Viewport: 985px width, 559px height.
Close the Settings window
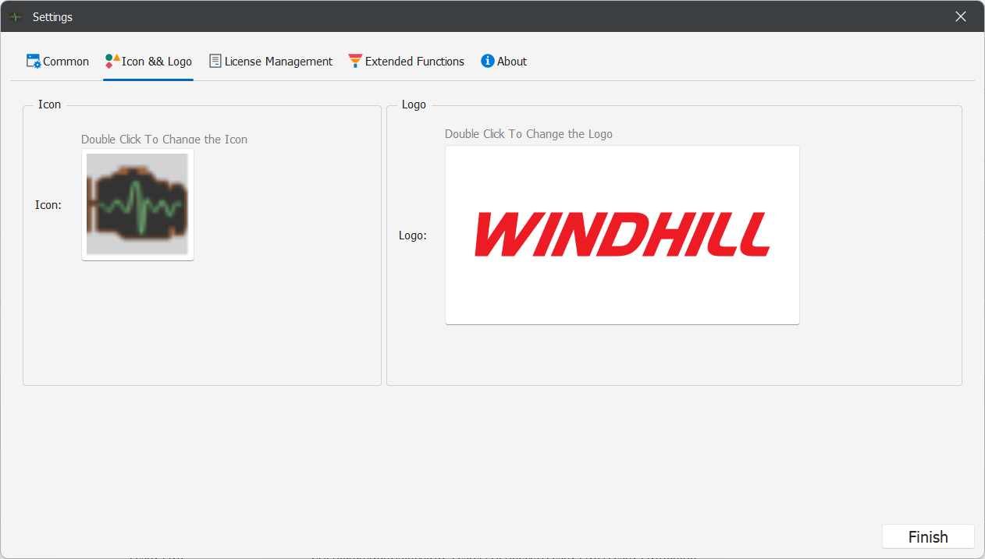point(961,16)
